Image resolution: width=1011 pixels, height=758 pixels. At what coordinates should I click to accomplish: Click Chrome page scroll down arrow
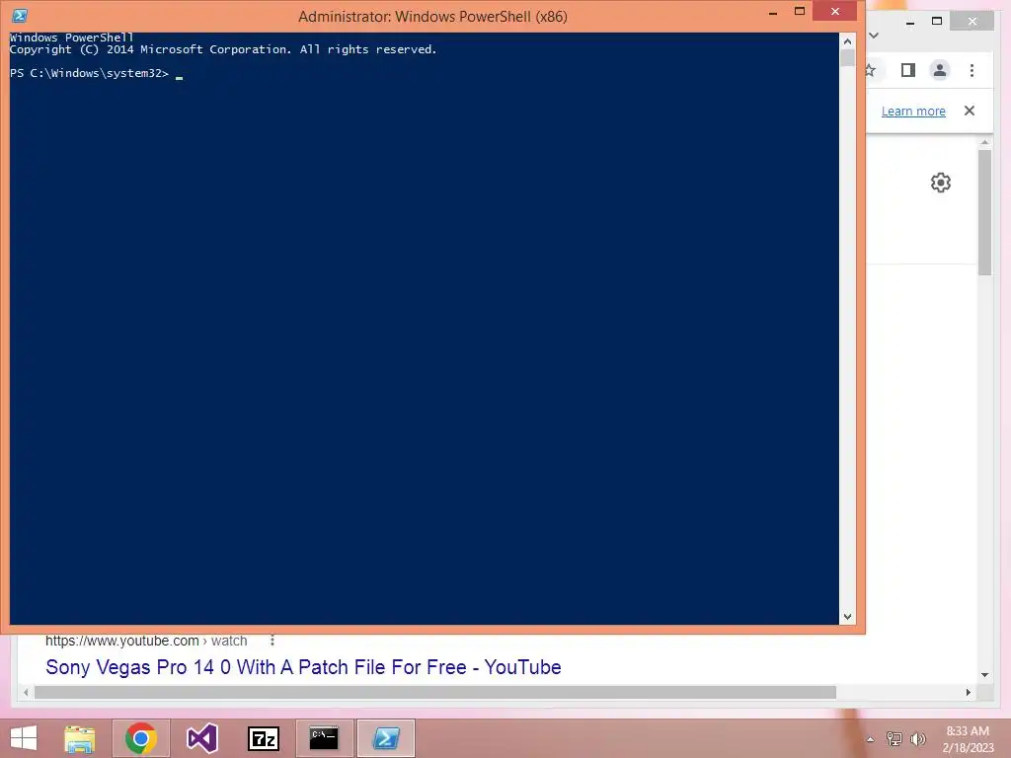pyautogui.click(x=984, y=675)
